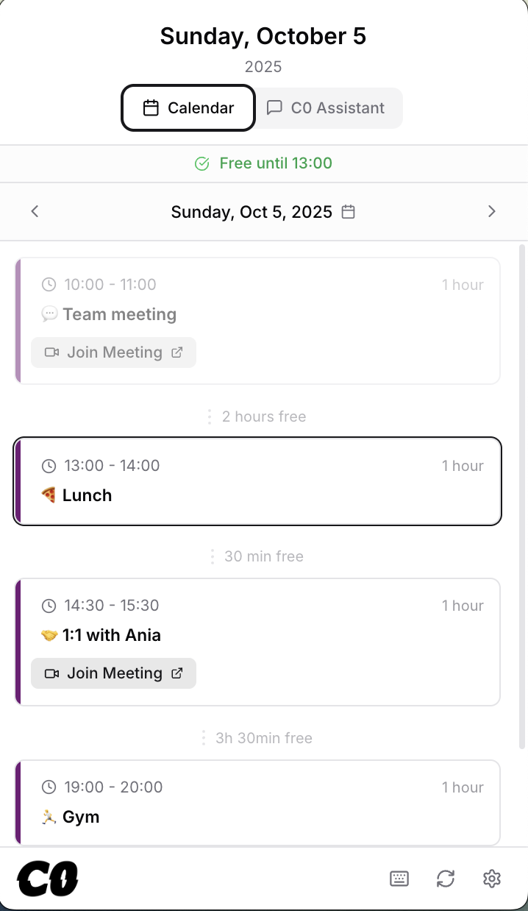Join Meeting for Team meeting

click(114, 352)
